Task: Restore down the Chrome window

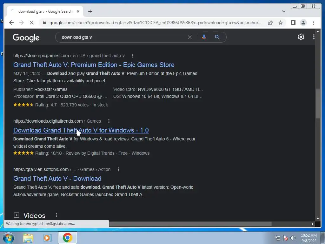Action: coord(303,6)
